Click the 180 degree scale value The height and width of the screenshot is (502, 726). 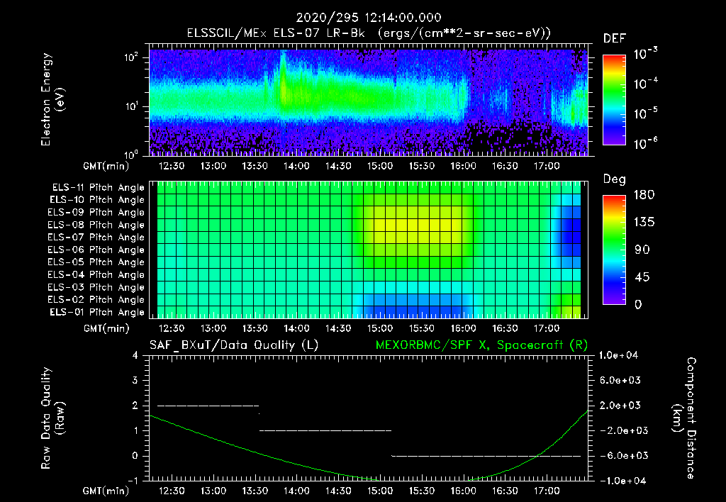pyautogui.click(x=644, y=195)
